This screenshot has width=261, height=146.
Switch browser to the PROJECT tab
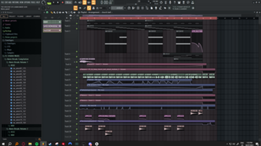point(12,16)
